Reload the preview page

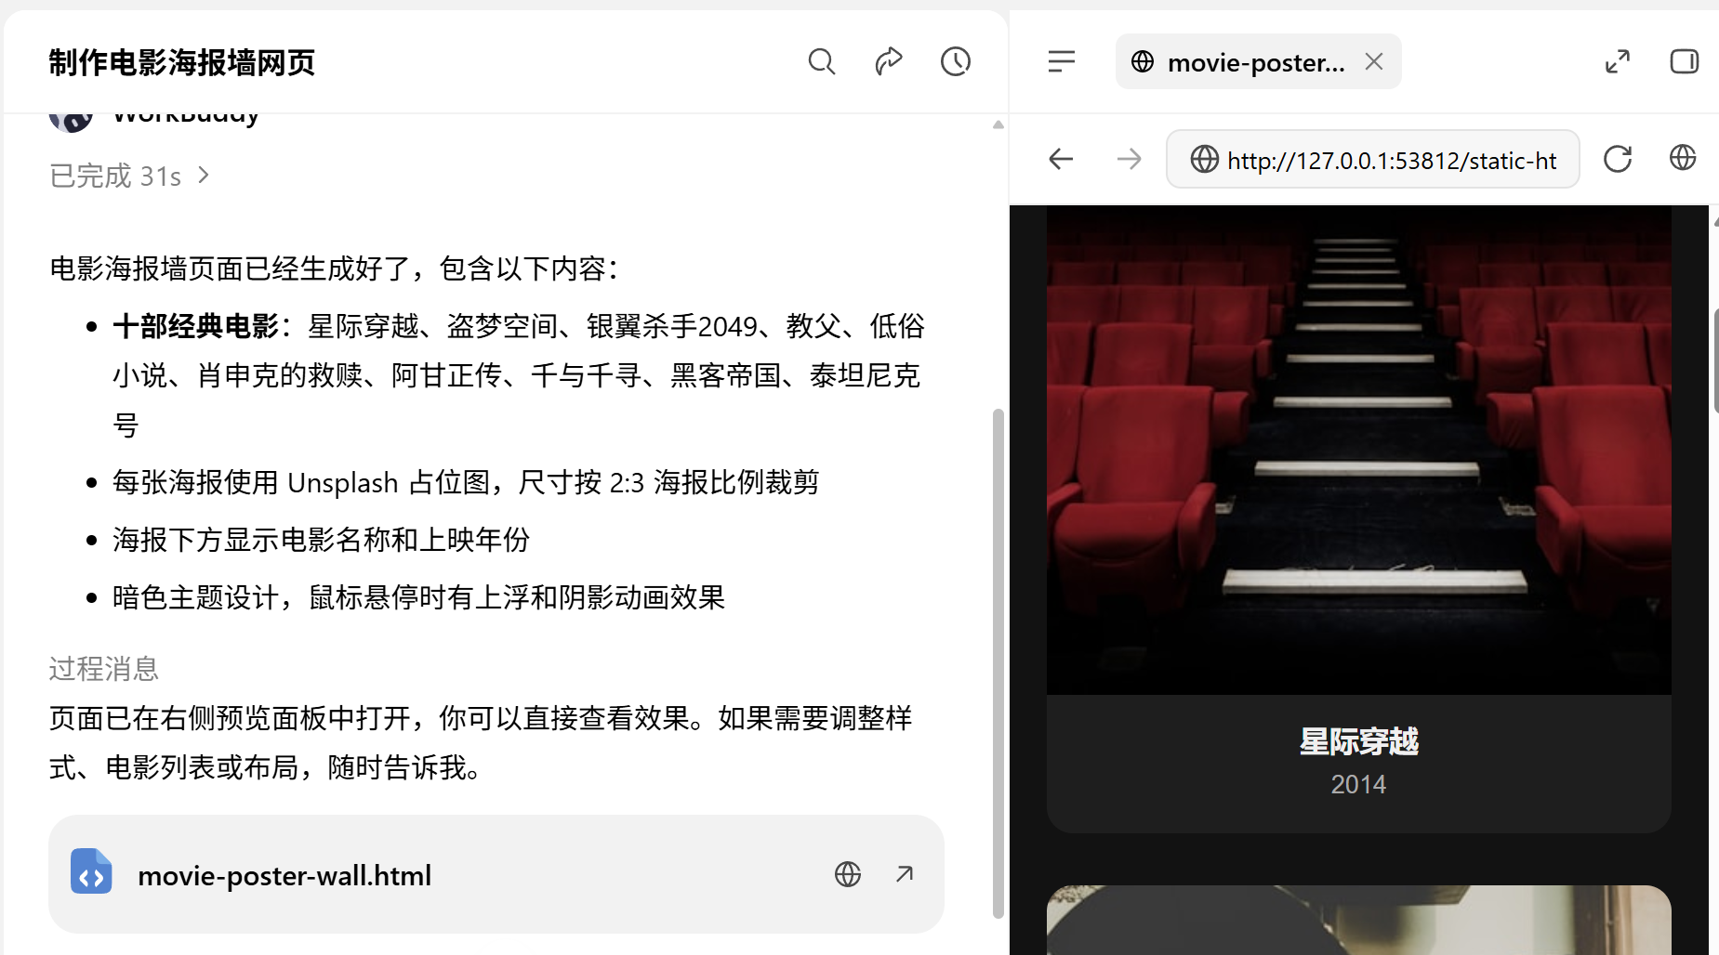tap(1618, 159)
